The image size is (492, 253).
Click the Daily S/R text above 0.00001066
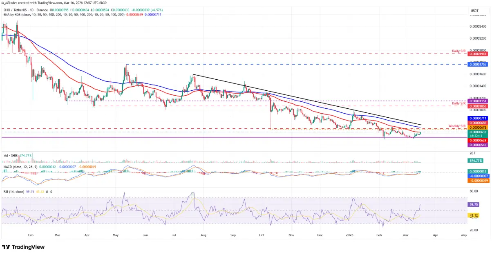click(x=459, y=103)
